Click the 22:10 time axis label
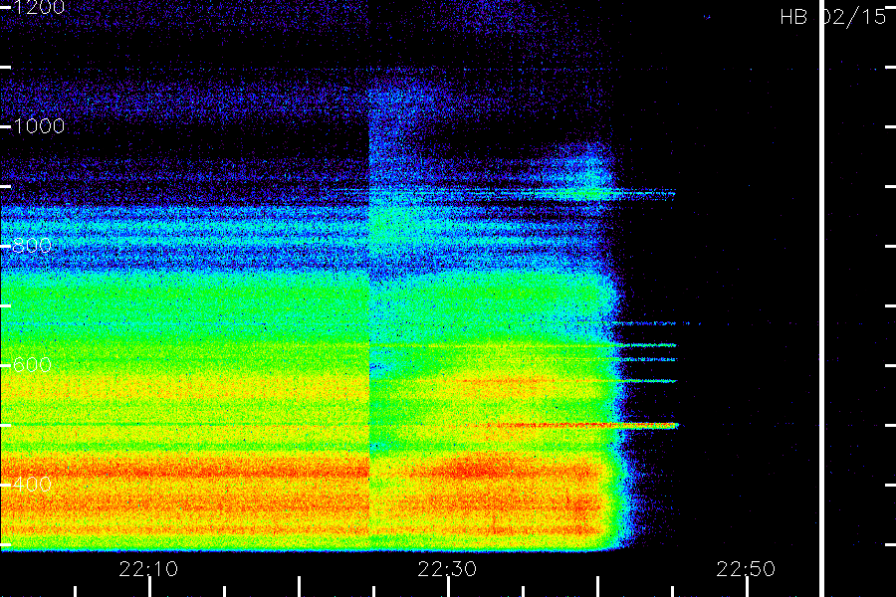Screen dimensions: 896x597 (x=148, y=569)
